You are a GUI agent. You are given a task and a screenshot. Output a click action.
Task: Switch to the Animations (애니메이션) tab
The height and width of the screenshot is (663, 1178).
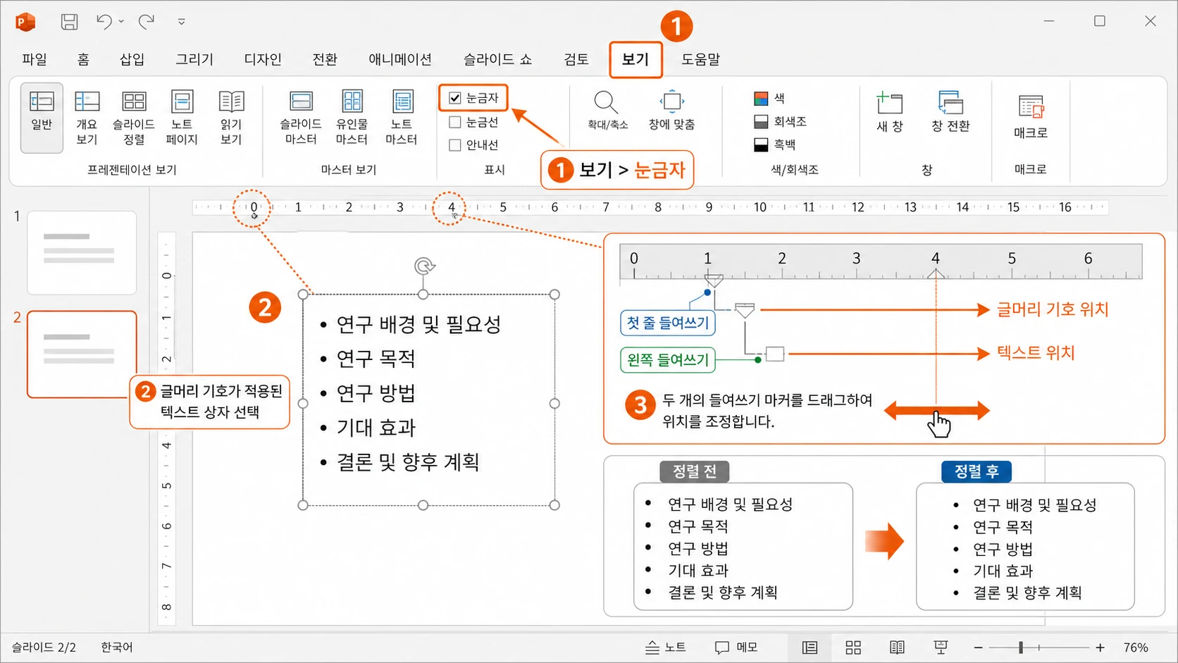[x=400, y=59]
